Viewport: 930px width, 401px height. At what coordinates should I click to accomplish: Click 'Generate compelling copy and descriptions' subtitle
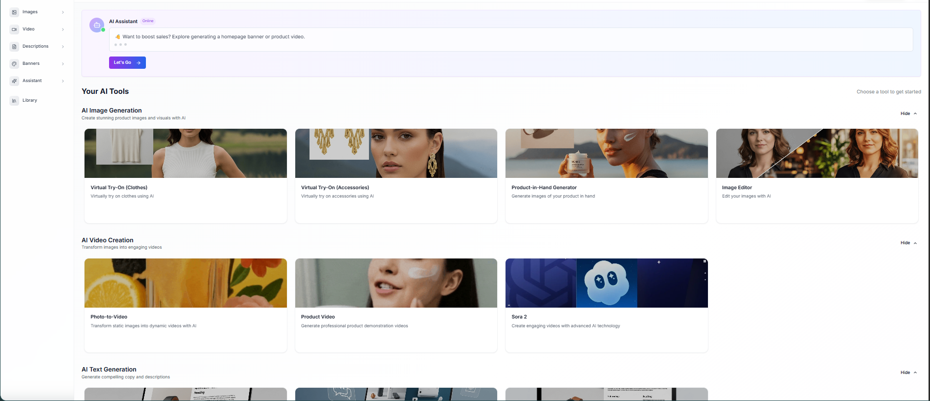(126, 377)
